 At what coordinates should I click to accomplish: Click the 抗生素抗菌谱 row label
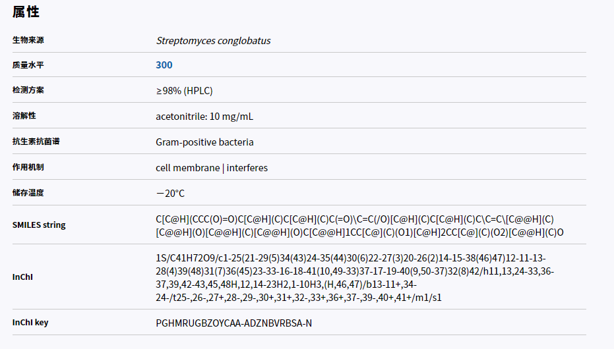[x=36, y=142]
